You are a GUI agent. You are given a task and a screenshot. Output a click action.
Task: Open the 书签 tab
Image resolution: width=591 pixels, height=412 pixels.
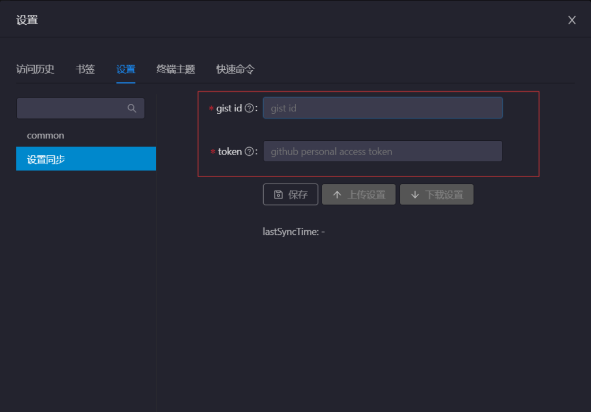point(85,69)
